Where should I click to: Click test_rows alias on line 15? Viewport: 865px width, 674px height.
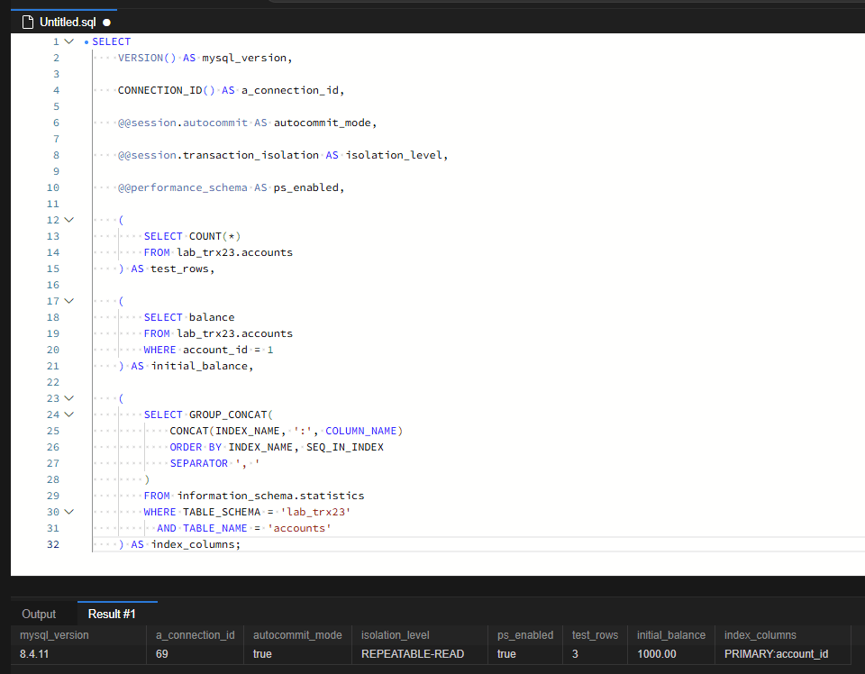click(180, 269)
